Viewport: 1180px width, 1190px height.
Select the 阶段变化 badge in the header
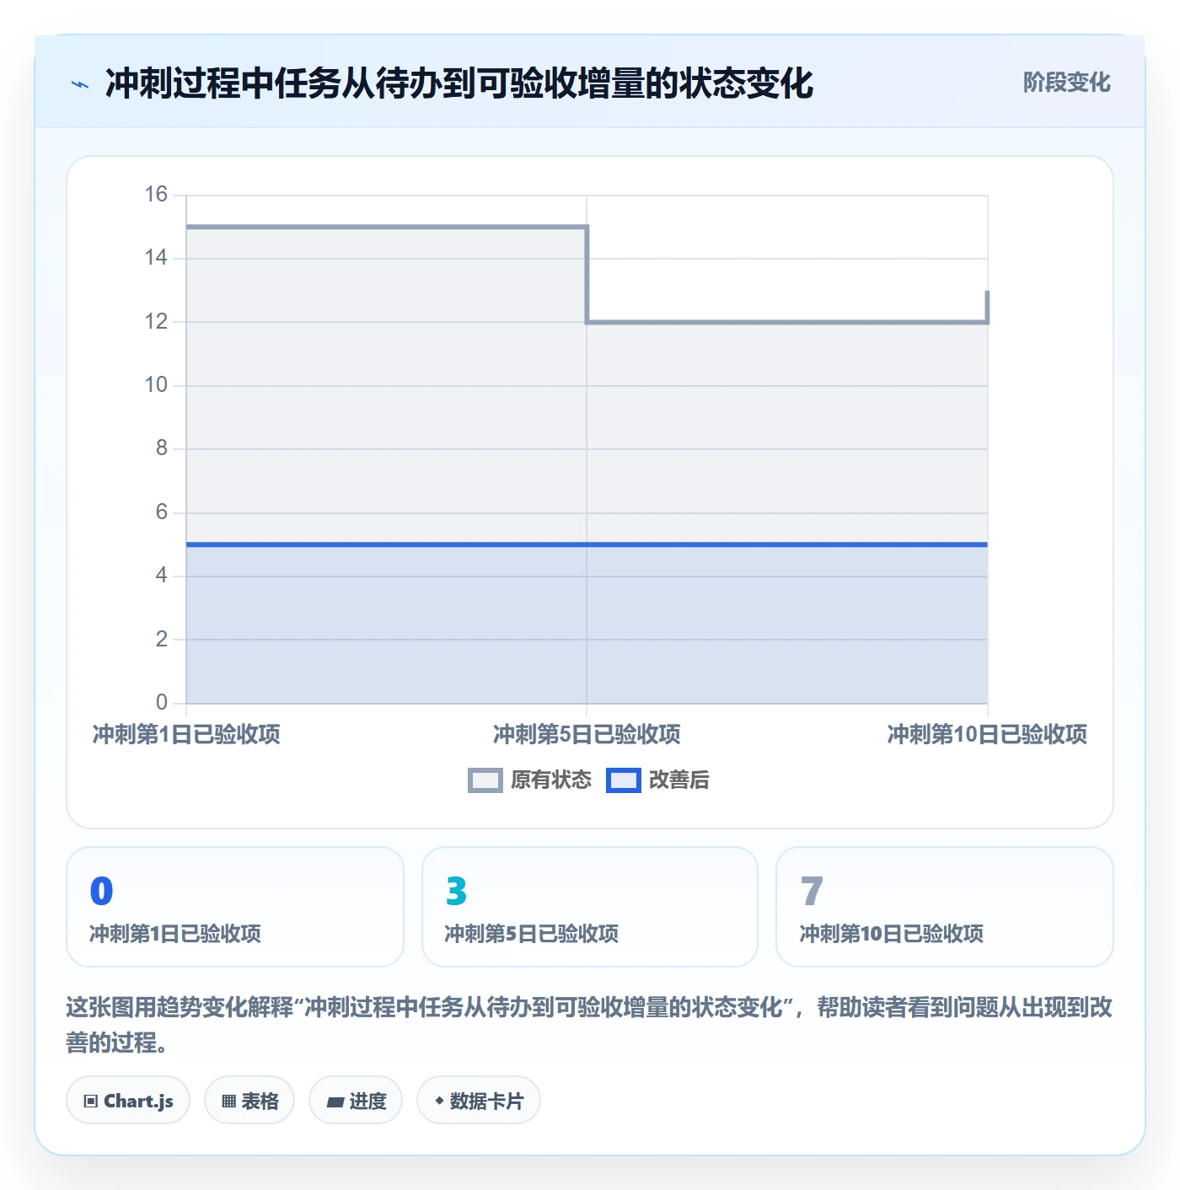coord(1066,83)
